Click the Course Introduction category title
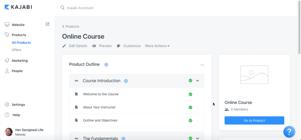This screenshot has width=301, height=140. click(101, 81)
